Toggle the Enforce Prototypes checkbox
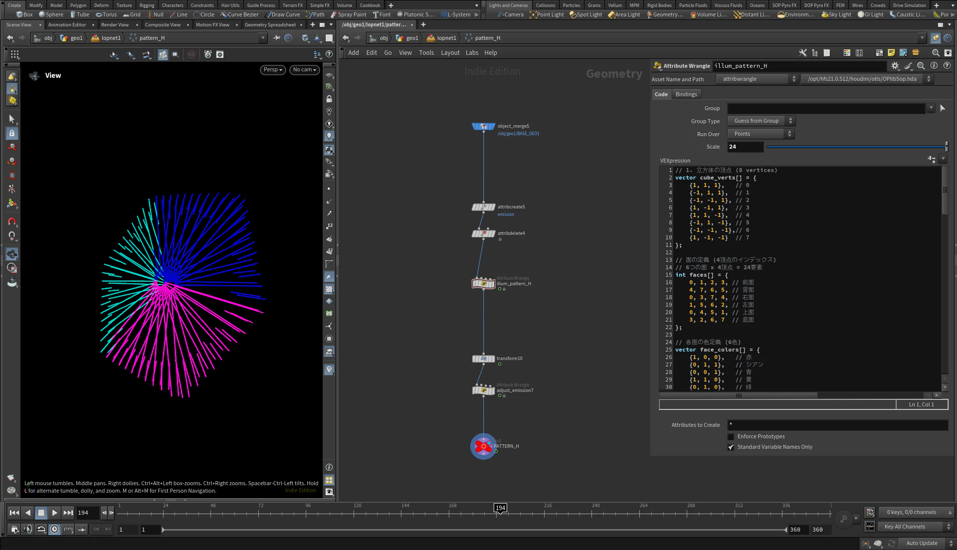This screenshot has width=957, height=550. pos(731,437)
